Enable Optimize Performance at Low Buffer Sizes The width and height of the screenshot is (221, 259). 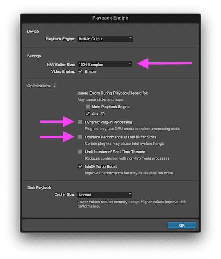pyautogui.click(x=80, y=137)
